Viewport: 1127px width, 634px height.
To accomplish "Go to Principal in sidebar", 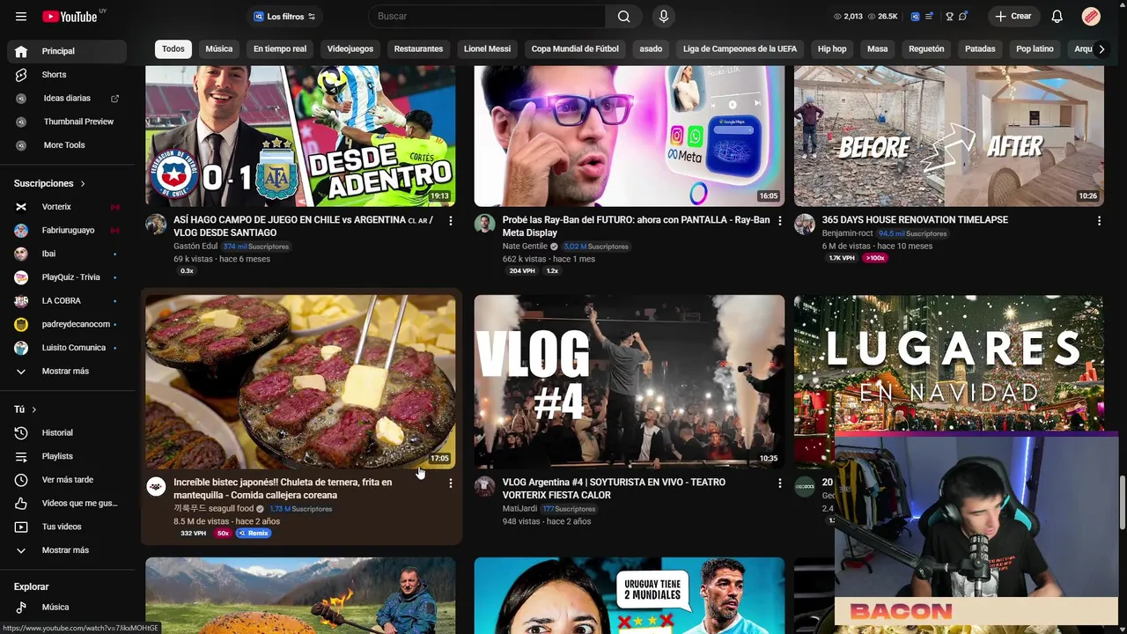I will 69,51.
